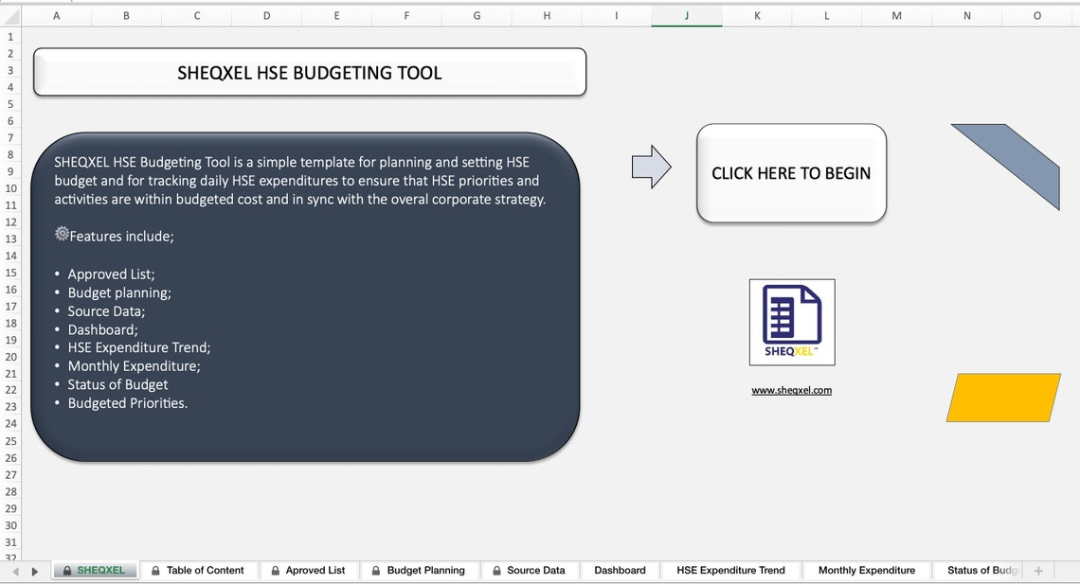Click the padlock icon on the Source Data tab

[496, 570]
